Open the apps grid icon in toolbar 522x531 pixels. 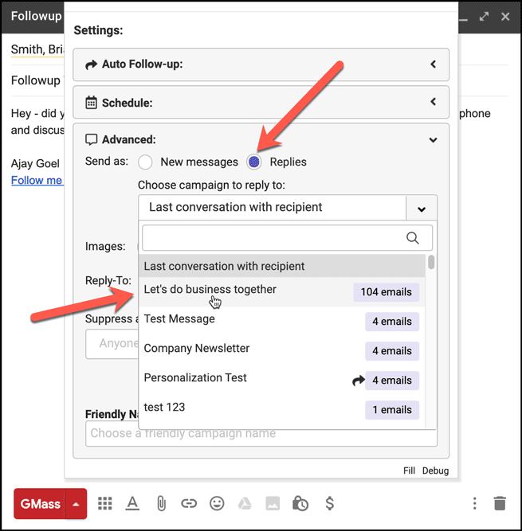tap(105, 504)
